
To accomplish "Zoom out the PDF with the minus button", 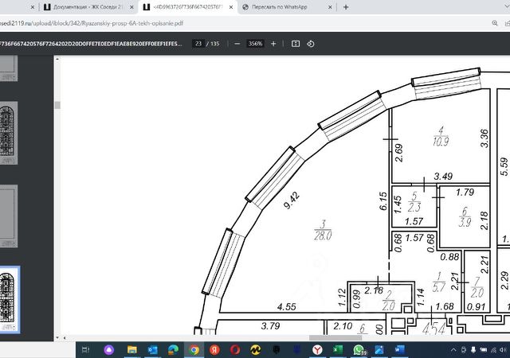I will pyautogui.click(x=237, y=44).
